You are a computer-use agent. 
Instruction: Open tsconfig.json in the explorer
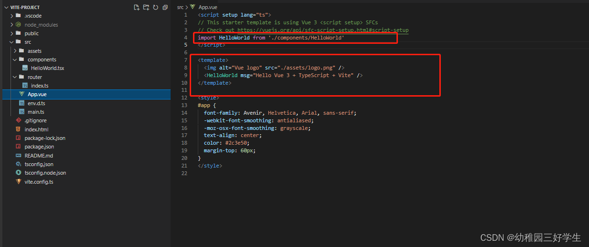pyautogui.click(x=39, y=164)
